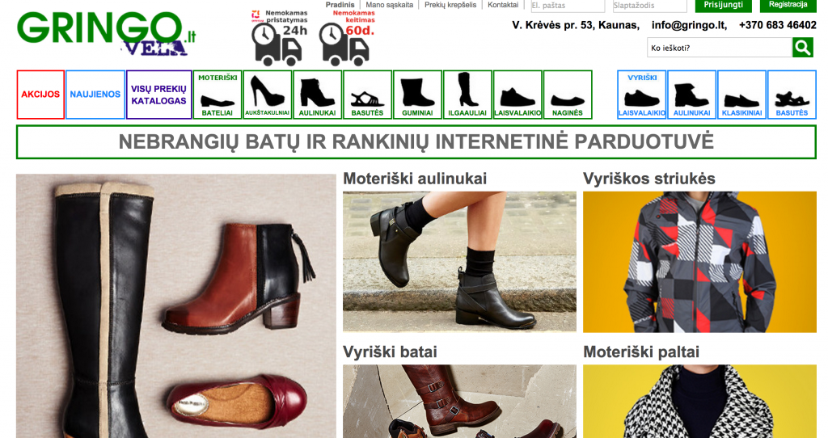Open Visų prekių katalogas
The image size is (828, 438).
point(159,95)
